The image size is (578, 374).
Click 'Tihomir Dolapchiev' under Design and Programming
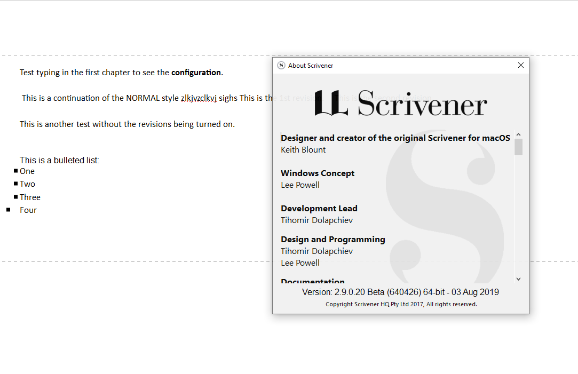coord(316,251)
